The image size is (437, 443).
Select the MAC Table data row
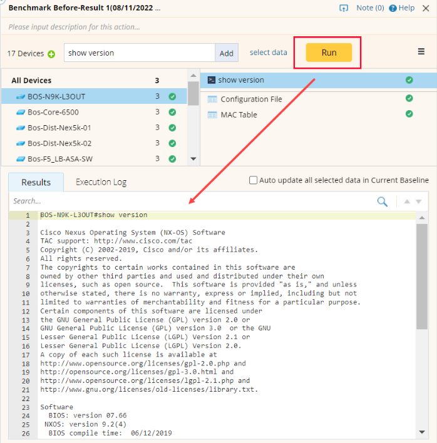(319, 115)
